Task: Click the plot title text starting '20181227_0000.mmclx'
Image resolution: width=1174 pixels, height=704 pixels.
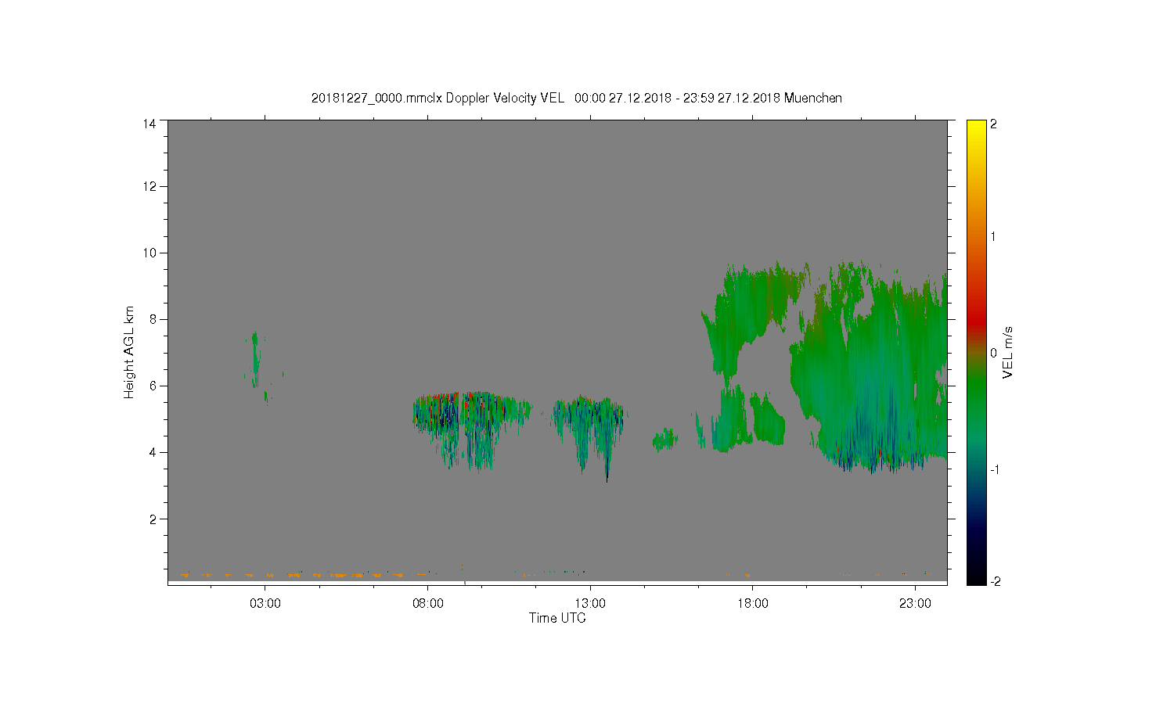Action: [577, 98]
